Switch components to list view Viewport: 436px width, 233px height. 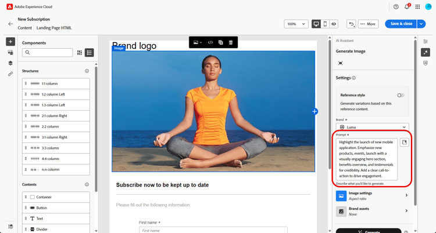coord(90,52)
